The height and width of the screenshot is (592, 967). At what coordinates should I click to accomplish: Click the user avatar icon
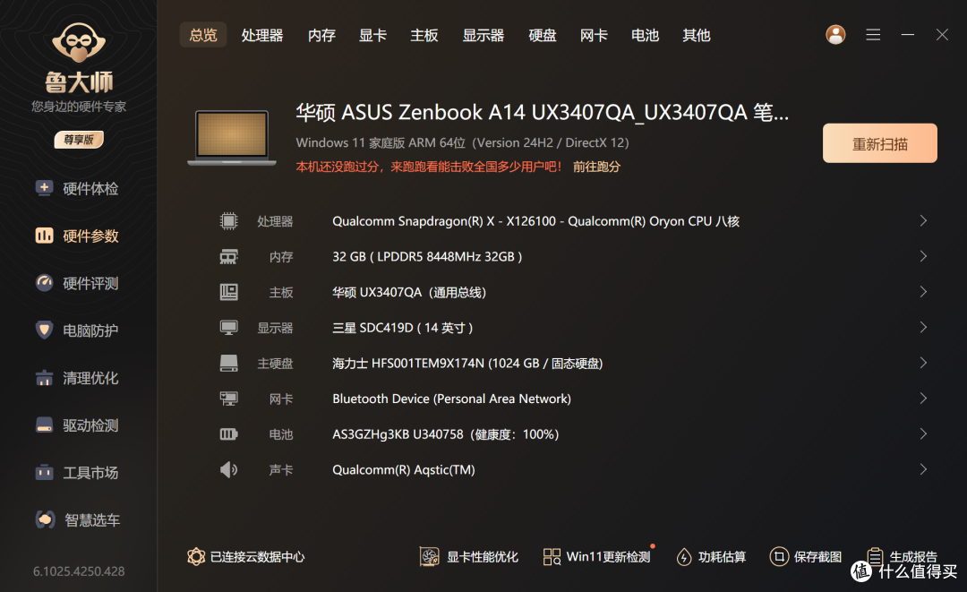pyautogui.click(x=835, y=35)
